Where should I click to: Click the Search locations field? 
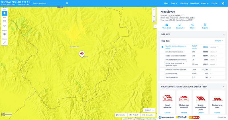click(x=49, y=3)
